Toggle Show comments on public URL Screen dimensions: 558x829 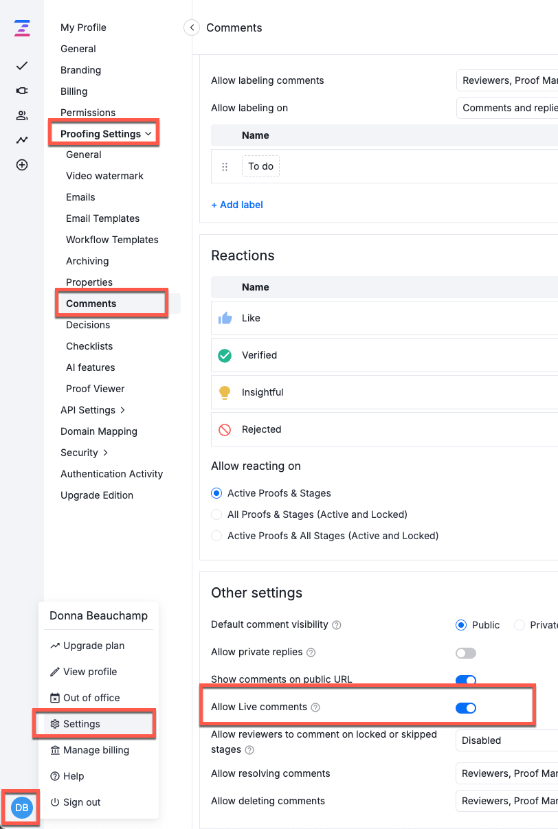coord(466,680)
